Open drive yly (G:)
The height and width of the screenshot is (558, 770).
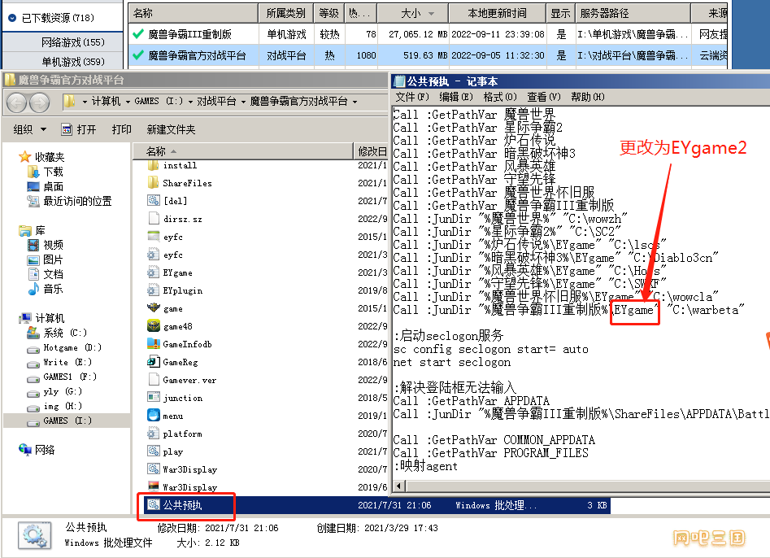(54, 391)
